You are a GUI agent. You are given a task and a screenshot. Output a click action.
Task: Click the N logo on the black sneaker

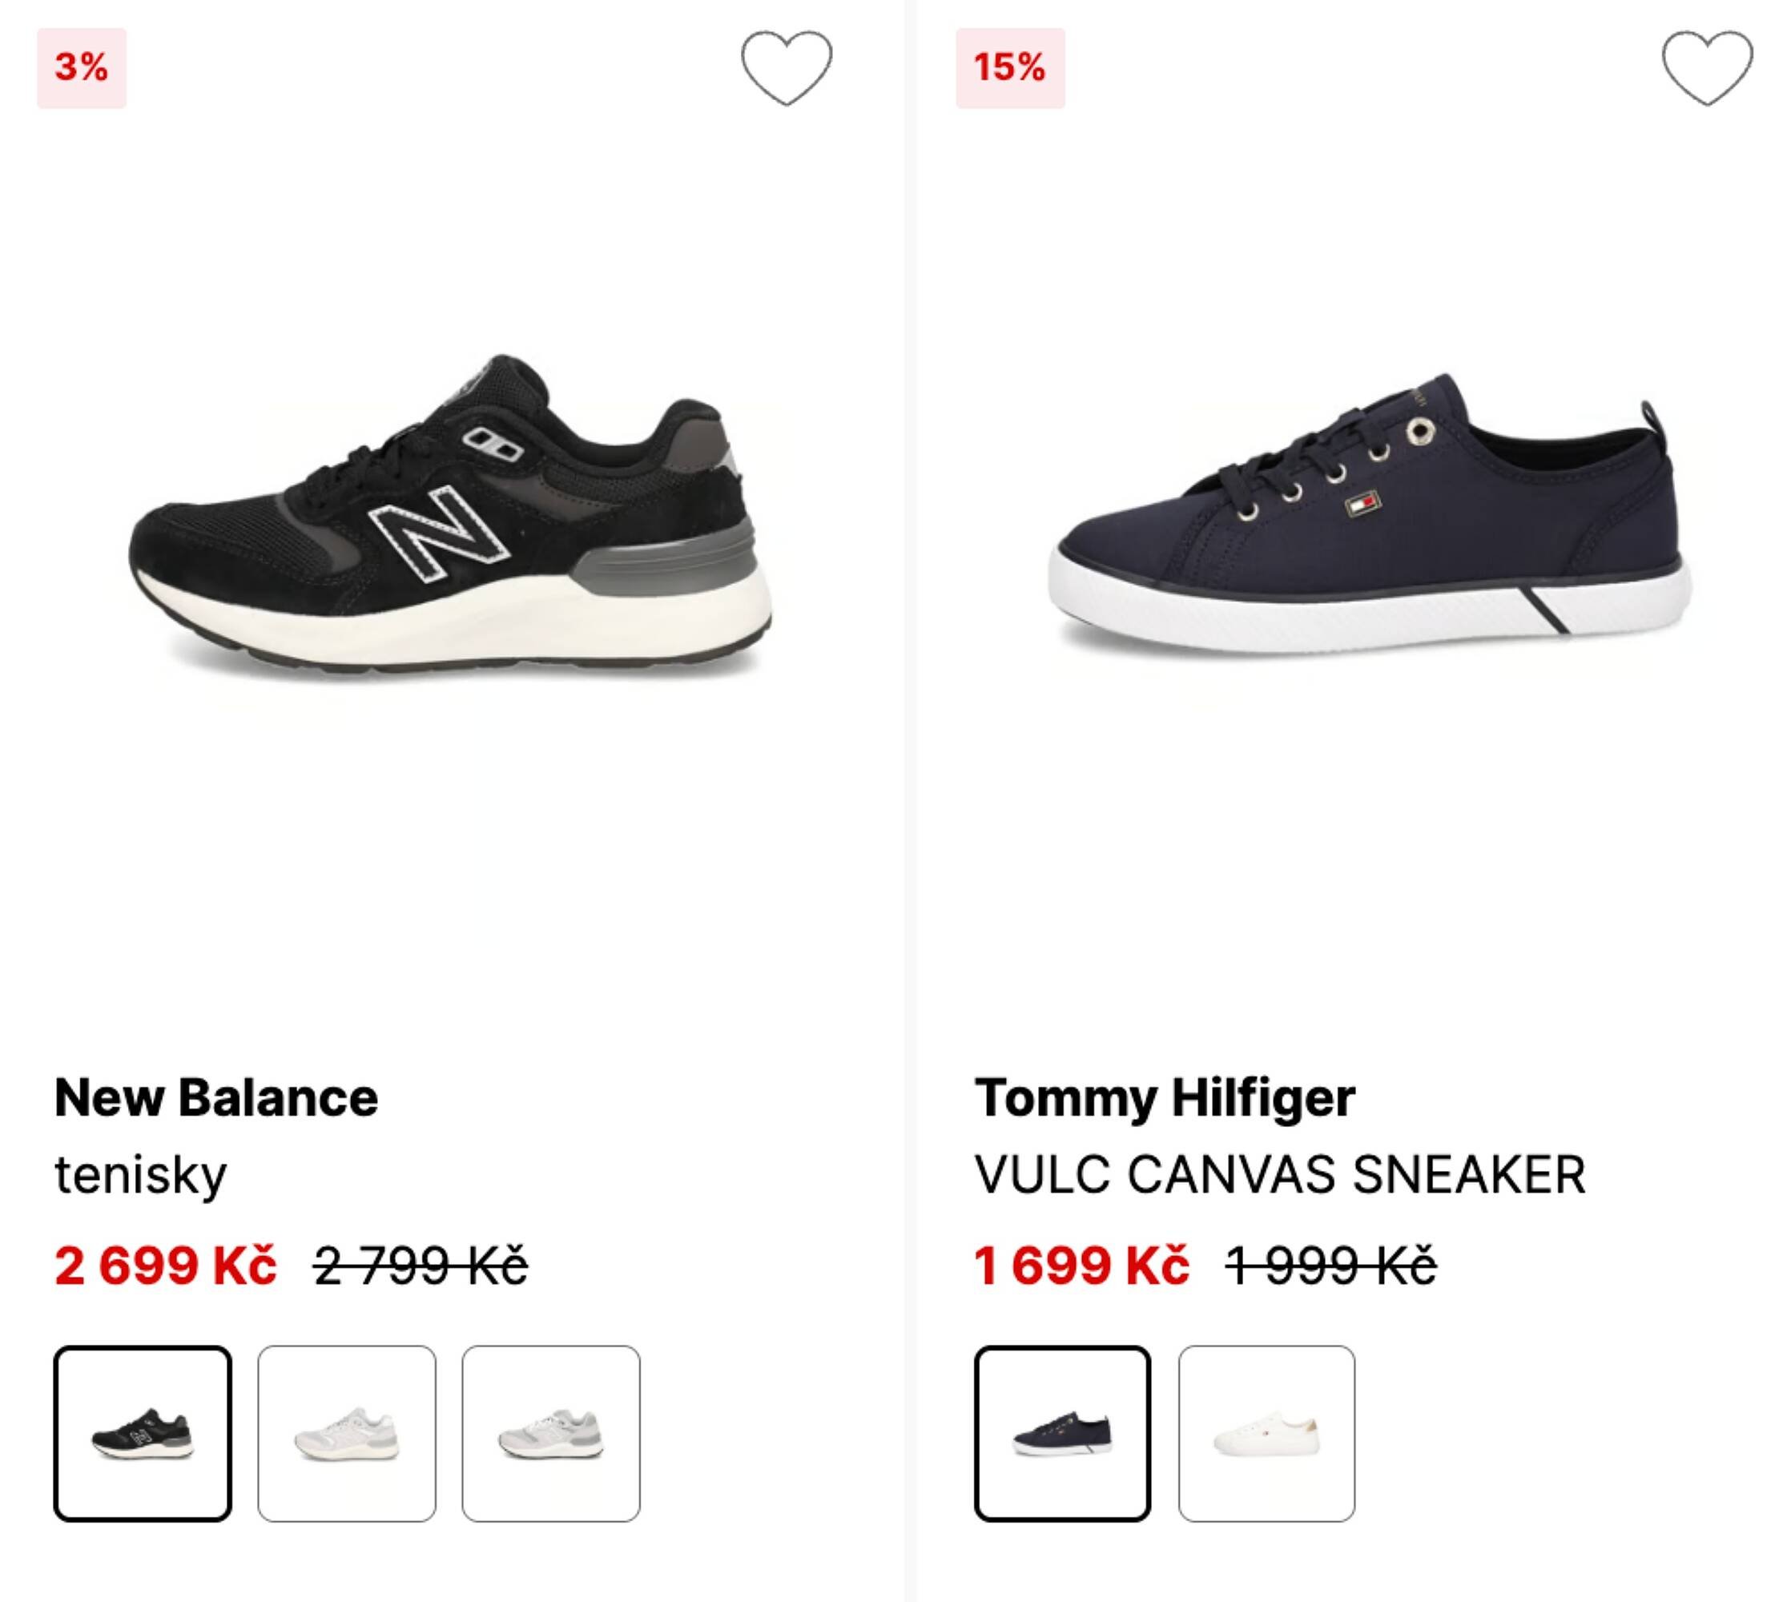pyautogui.click(x=437, y=534)
